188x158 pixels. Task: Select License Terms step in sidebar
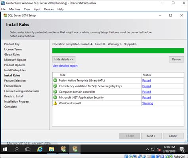[x=13, y=49]
